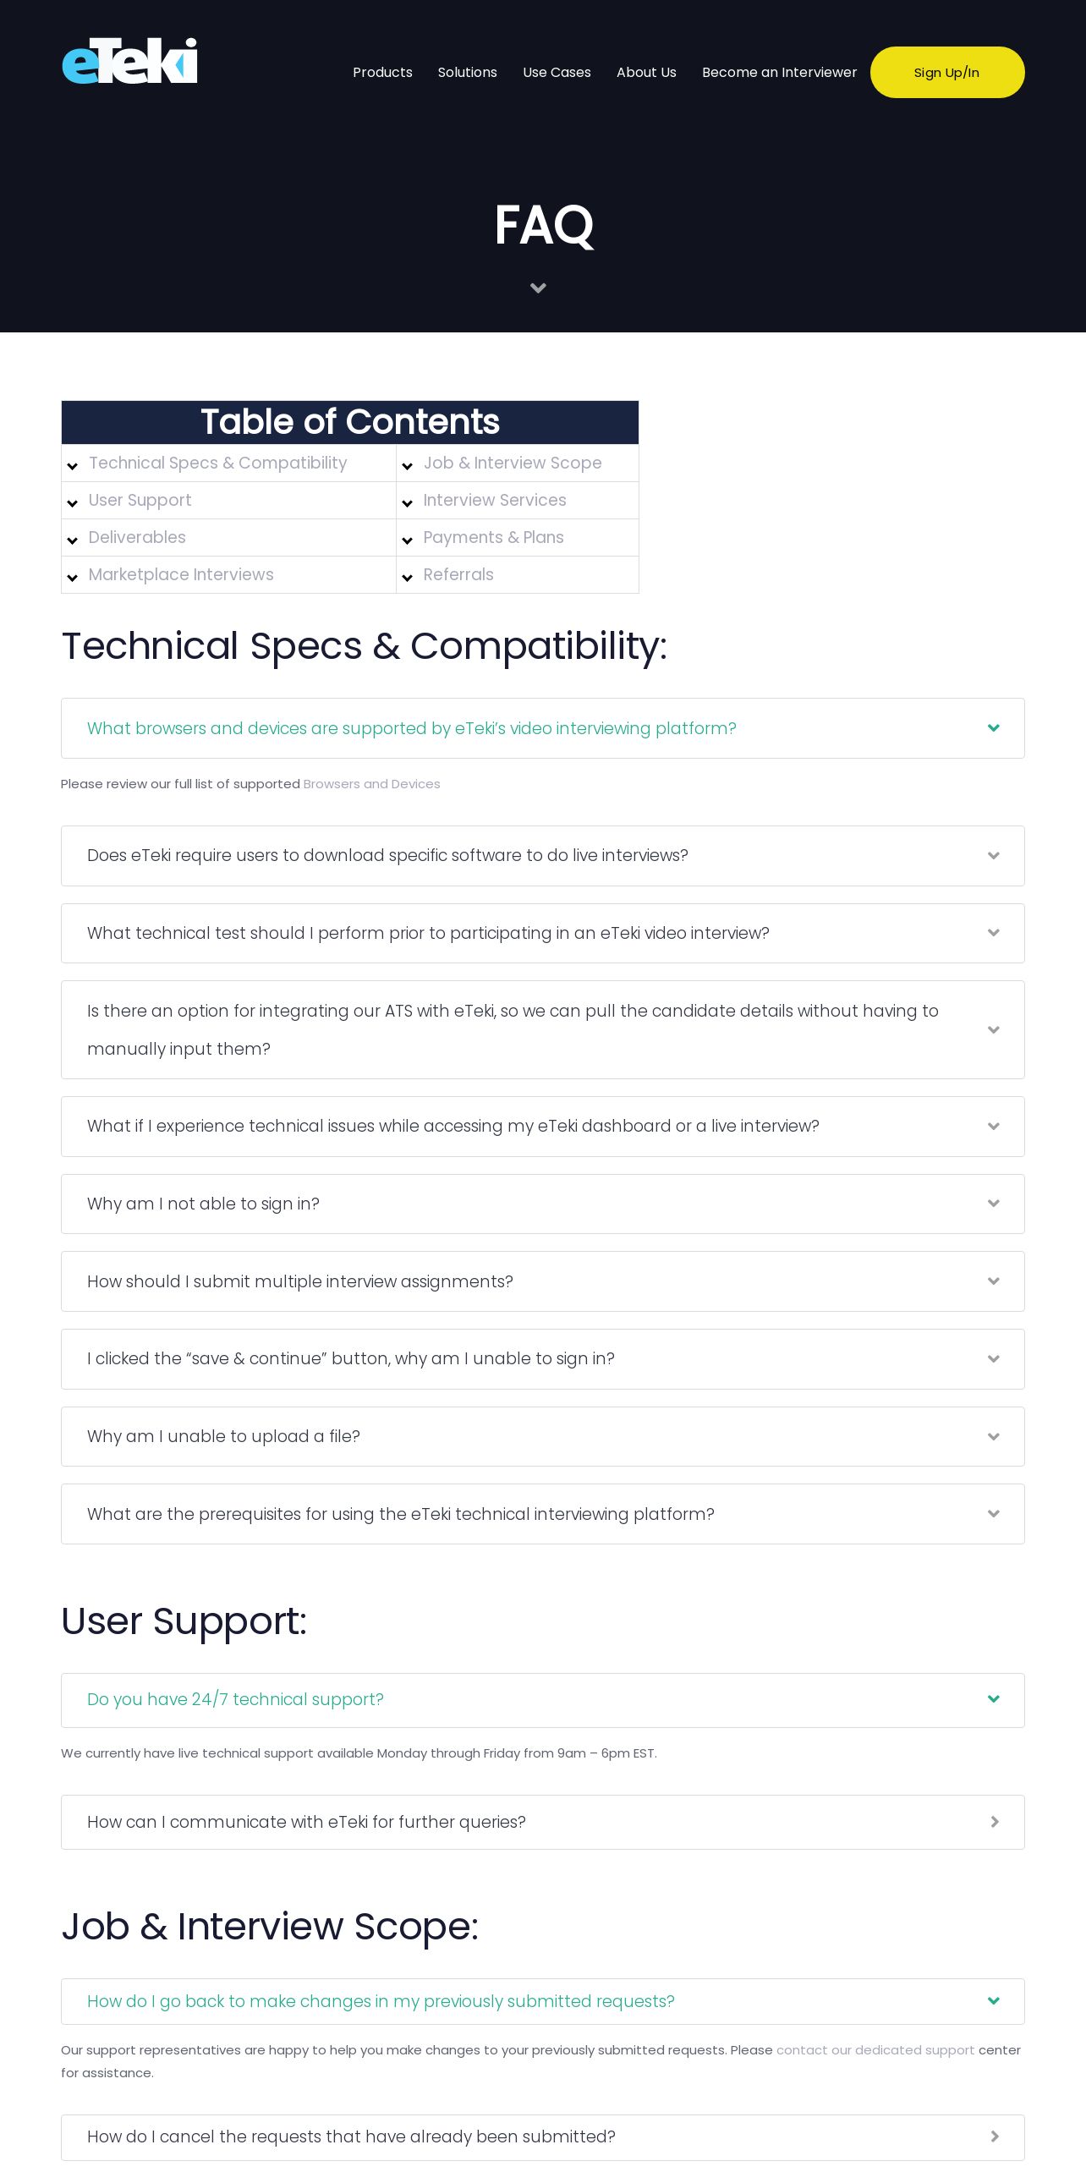This screenshot has width=1086, height=2172.
Task: Follow the 'contact our dedicated support' link
Action: pyautogui.click(x=875, y=2050)
